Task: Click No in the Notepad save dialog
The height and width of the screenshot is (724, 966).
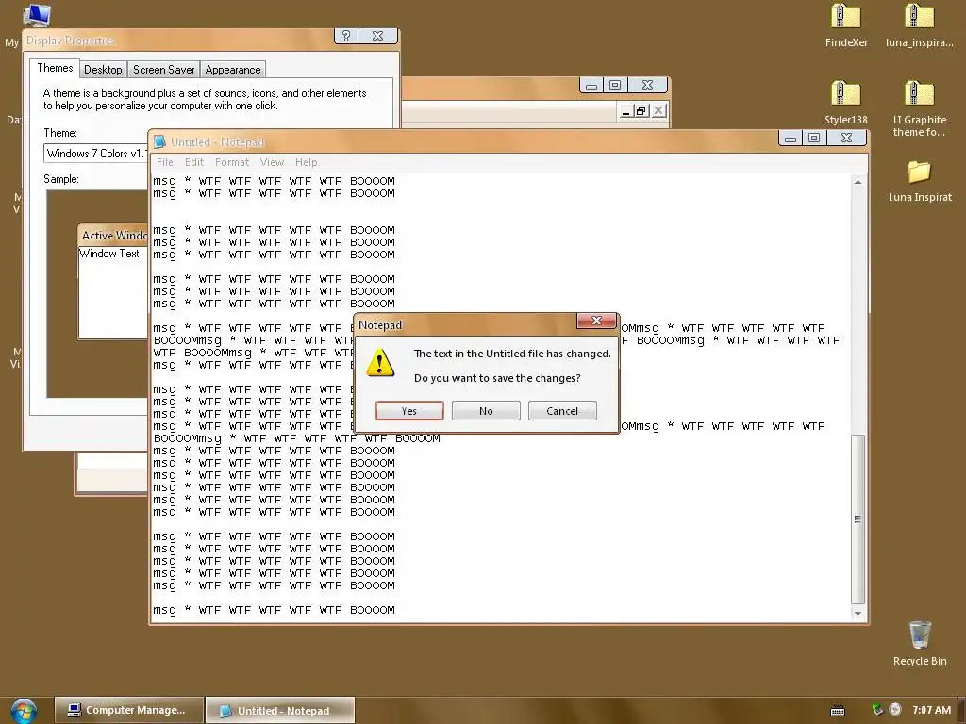Action: tap(486, 411)
